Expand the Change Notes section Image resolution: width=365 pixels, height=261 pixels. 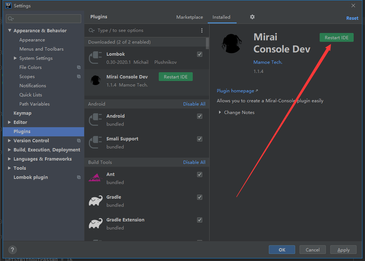coord(220,112)
